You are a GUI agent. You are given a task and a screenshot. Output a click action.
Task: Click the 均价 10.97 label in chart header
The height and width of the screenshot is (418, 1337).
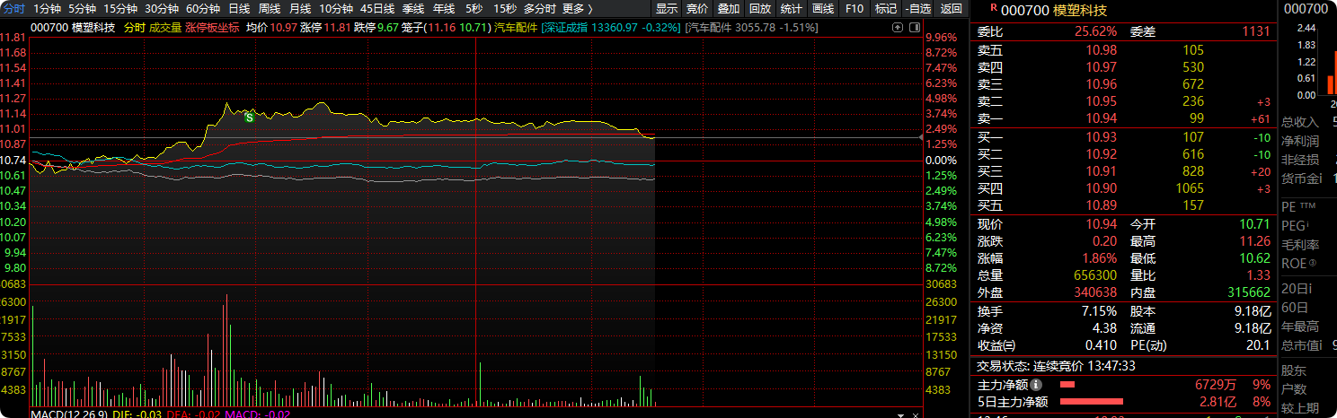(x=271, y=28)
